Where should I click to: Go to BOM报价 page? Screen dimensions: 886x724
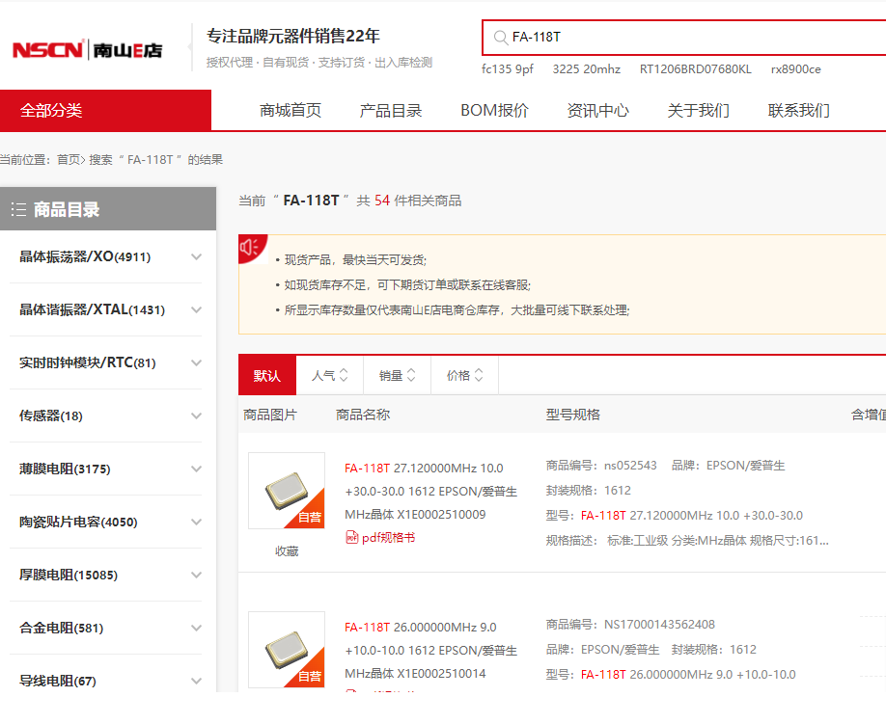pos(494,110)
